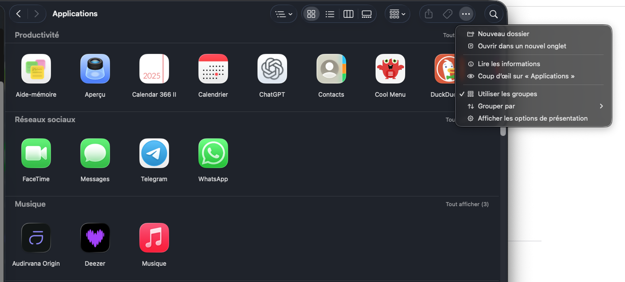Open the ChatGPT app icon
The width and height of the screenshot is (625, 282).
pyautogui.click(x=272, y=69)
